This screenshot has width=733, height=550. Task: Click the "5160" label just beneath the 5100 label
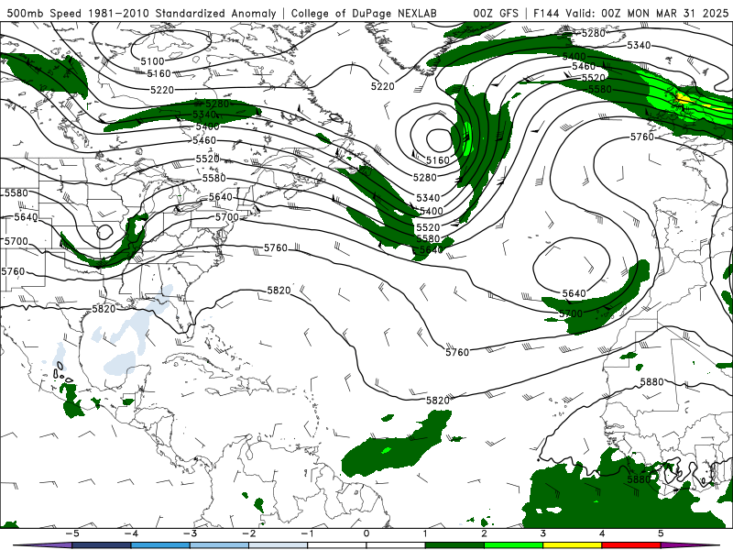click(159, 74)
